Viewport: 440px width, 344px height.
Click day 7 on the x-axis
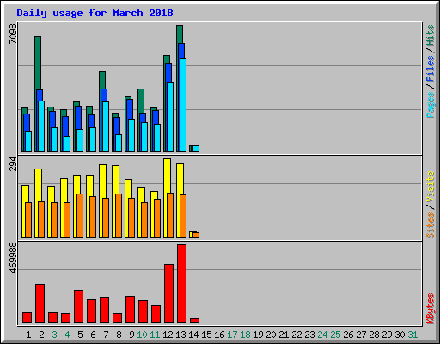coord(106,335)
